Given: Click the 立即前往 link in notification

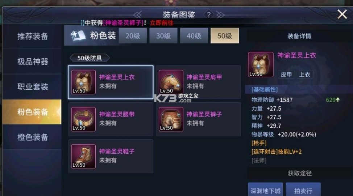Looking at the screenshot, I should 162,23.
